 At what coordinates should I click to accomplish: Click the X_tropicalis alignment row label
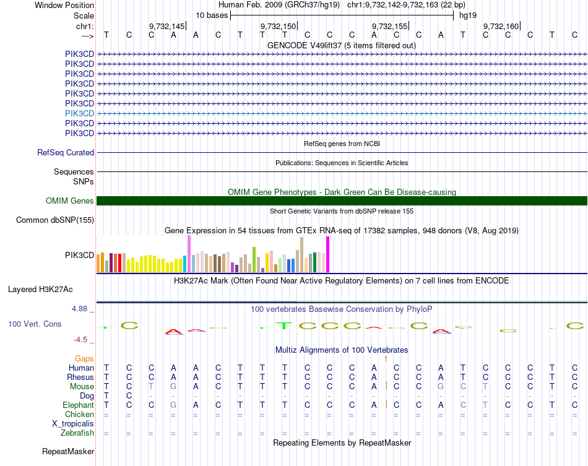(73, 424)
